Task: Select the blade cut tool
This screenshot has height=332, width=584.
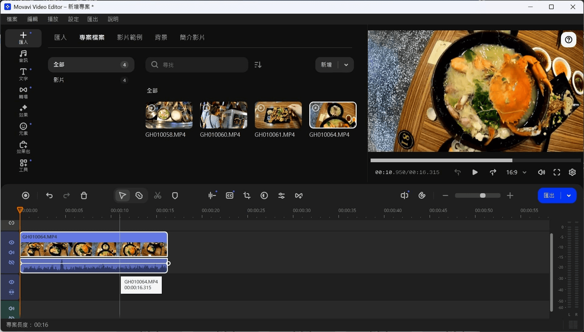Action: pos(139,196)
